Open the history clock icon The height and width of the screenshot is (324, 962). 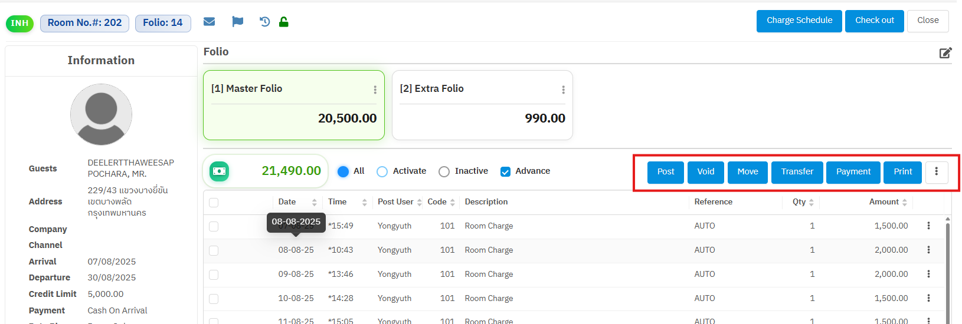264,22
